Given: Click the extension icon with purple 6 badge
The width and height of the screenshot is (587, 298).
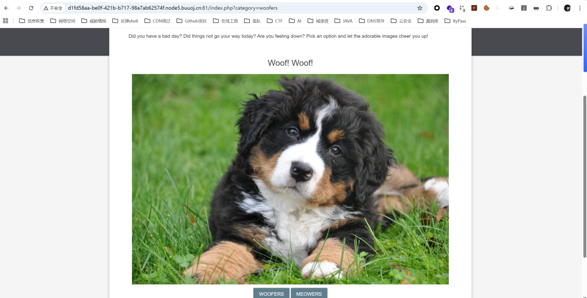Looking at the screenshot, I should [x=450, y=8].
